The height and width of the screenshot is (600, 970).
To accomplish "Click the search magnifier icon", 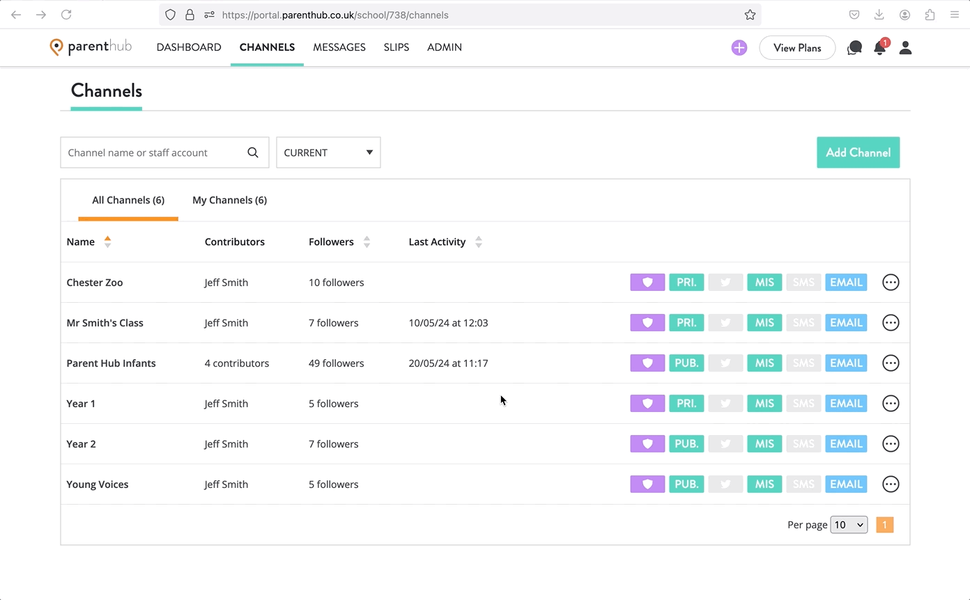I will click(x=253, y=152).
